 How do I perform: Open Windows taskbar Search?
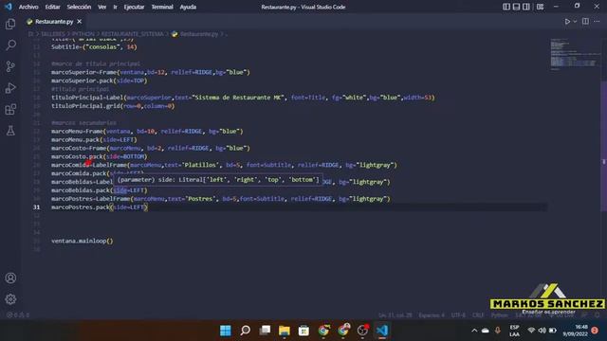[245, 331]
